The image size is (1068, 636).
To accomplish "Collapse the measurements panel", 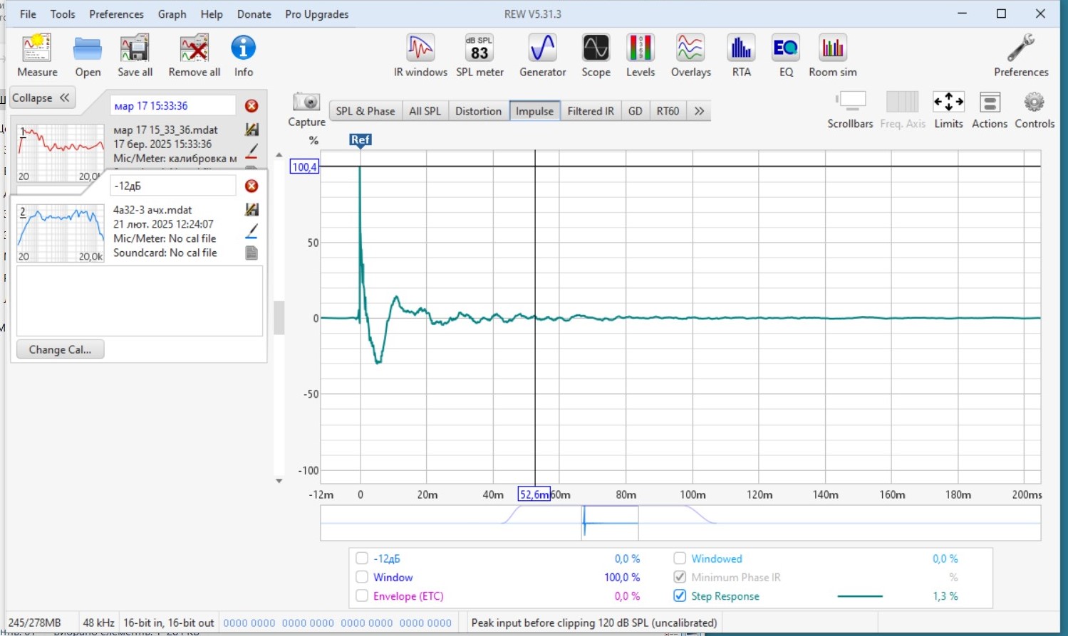I will pos(43,97).
